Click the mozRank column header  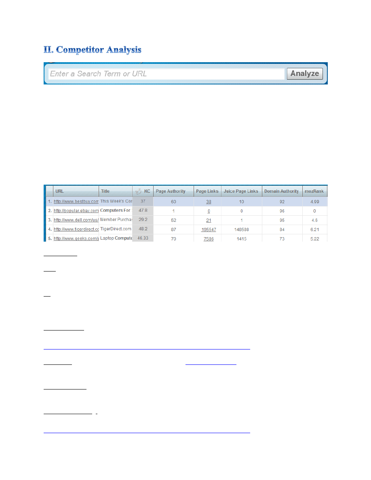click(x=314, y=192)
